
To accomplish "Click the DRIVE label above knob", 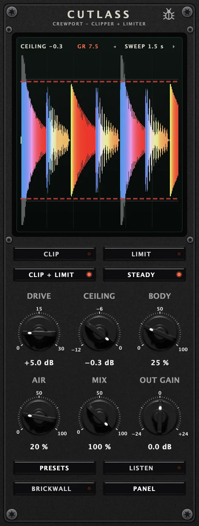I will (39, 296).
